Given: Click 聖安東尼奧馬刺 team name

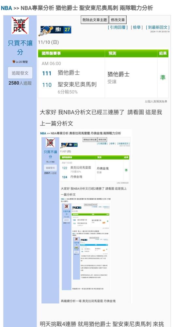Looking at the screenshot, I should point(77,84).
